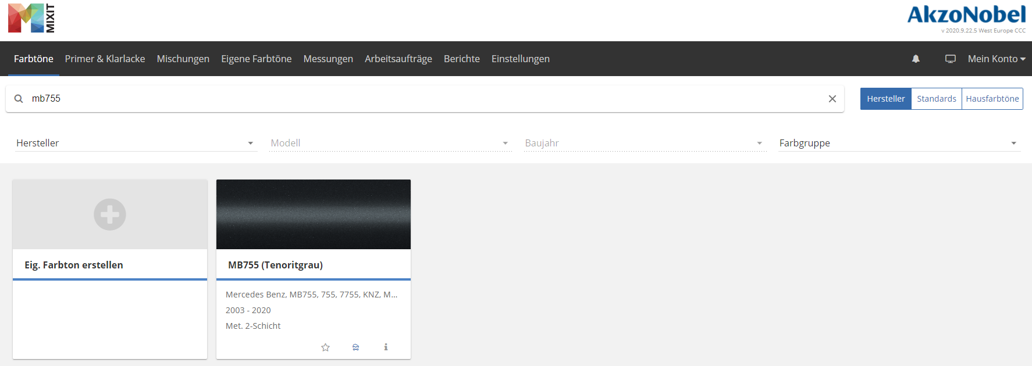
Task: Click the plus icon to create own color
Action: pyautogui.click(x=110, y=214)
